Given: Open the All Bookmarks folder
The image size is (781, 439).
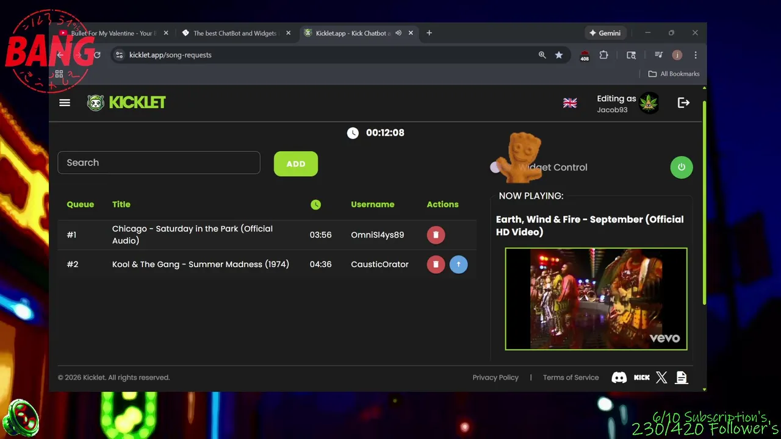Looking at the screenshot, I should tap(674, 74).
